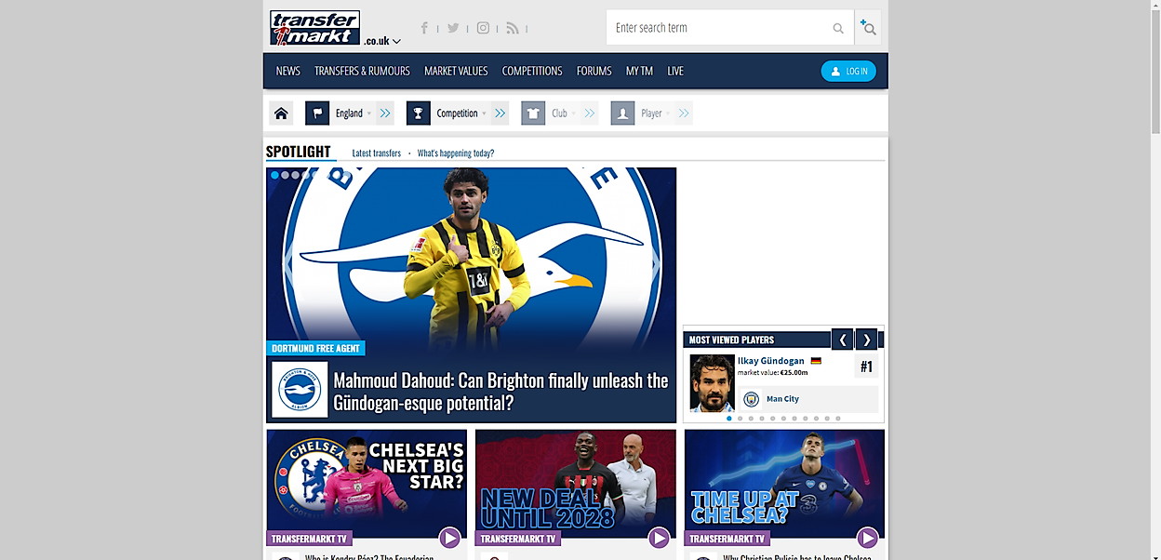This screenshot has height=560, width=1161.
Task: Show next most viewed player
Action: [866, 340]
